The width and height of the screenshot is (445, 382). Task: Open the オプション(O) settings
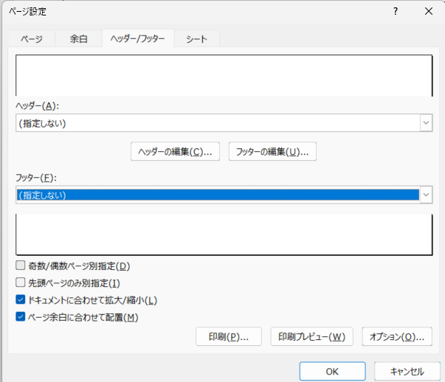[x=396, y=337]
